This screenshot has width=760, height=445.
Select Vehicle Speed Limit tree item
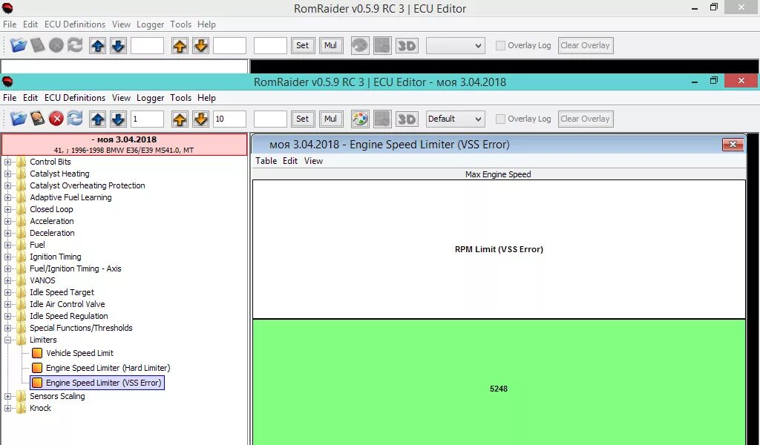click(x=79, y=353)
